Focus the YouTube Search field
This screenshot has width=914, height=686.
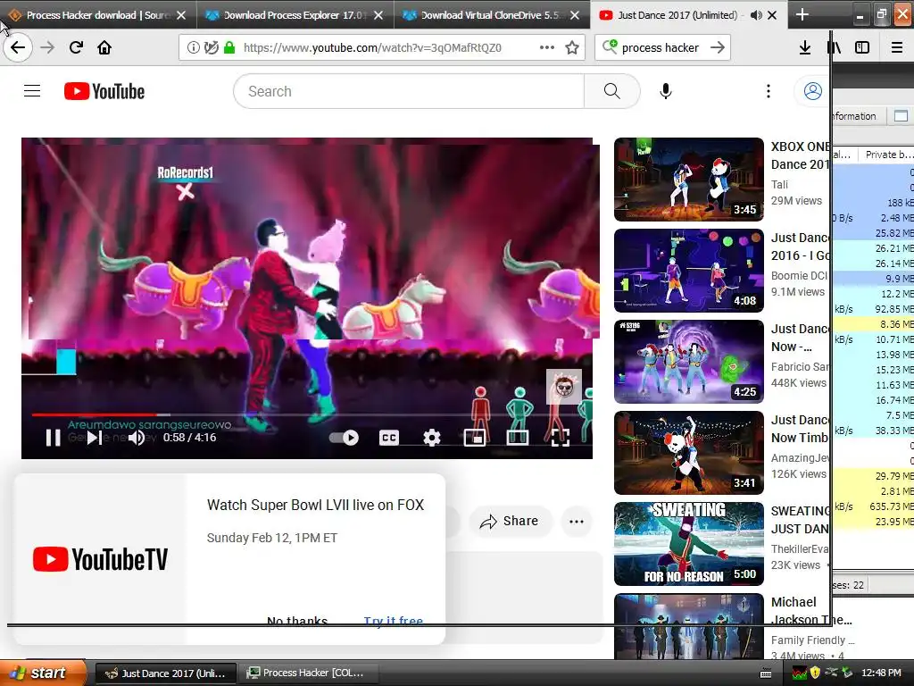point(409,91)
